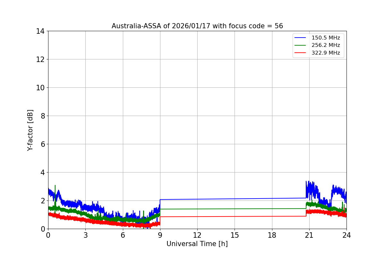
Task: Click x-axis tick label 15
Action: (x=235, y=235)
